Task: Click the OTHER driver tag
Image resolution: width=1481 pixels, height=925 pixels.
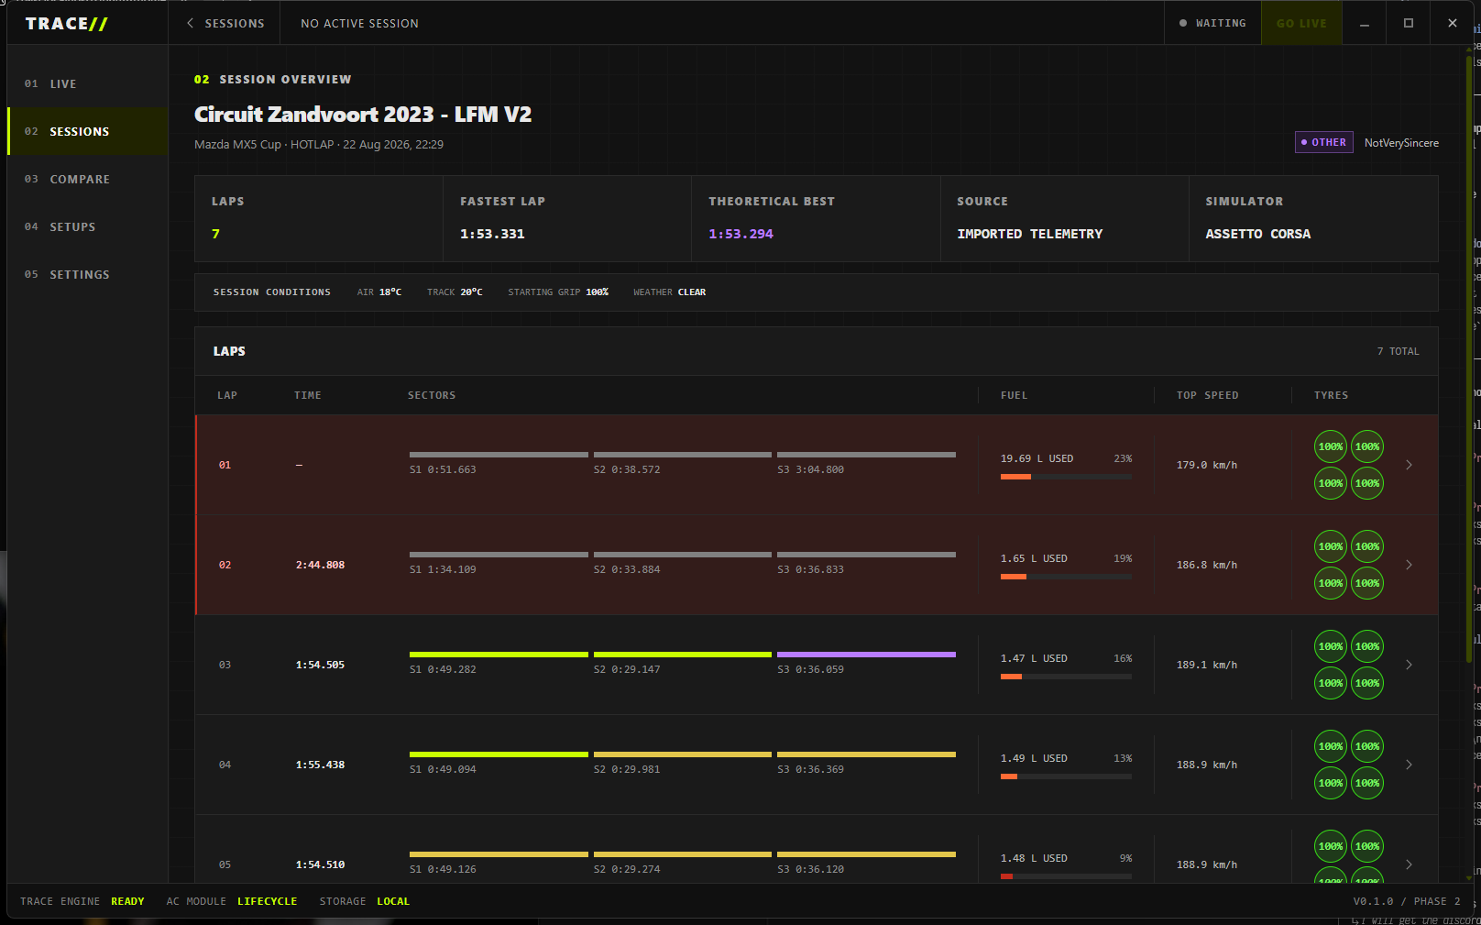Action: (1323, 142)
